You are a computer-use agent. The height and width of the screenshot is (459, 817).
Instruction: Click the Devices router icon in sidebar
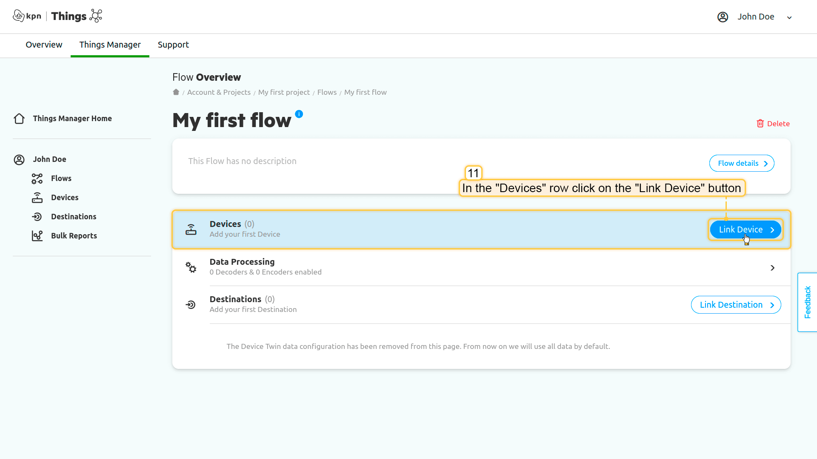pyautogui.click(x=37, y=198)
